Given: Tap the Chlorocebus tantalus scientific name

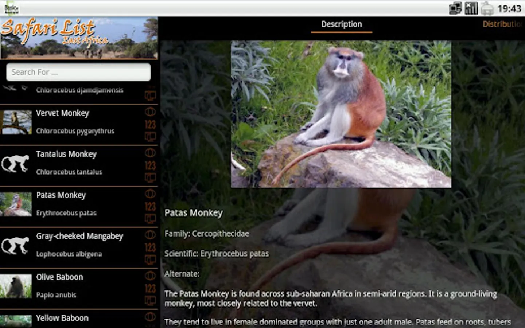Looking at the screenshot, I should tap(69, 172).
